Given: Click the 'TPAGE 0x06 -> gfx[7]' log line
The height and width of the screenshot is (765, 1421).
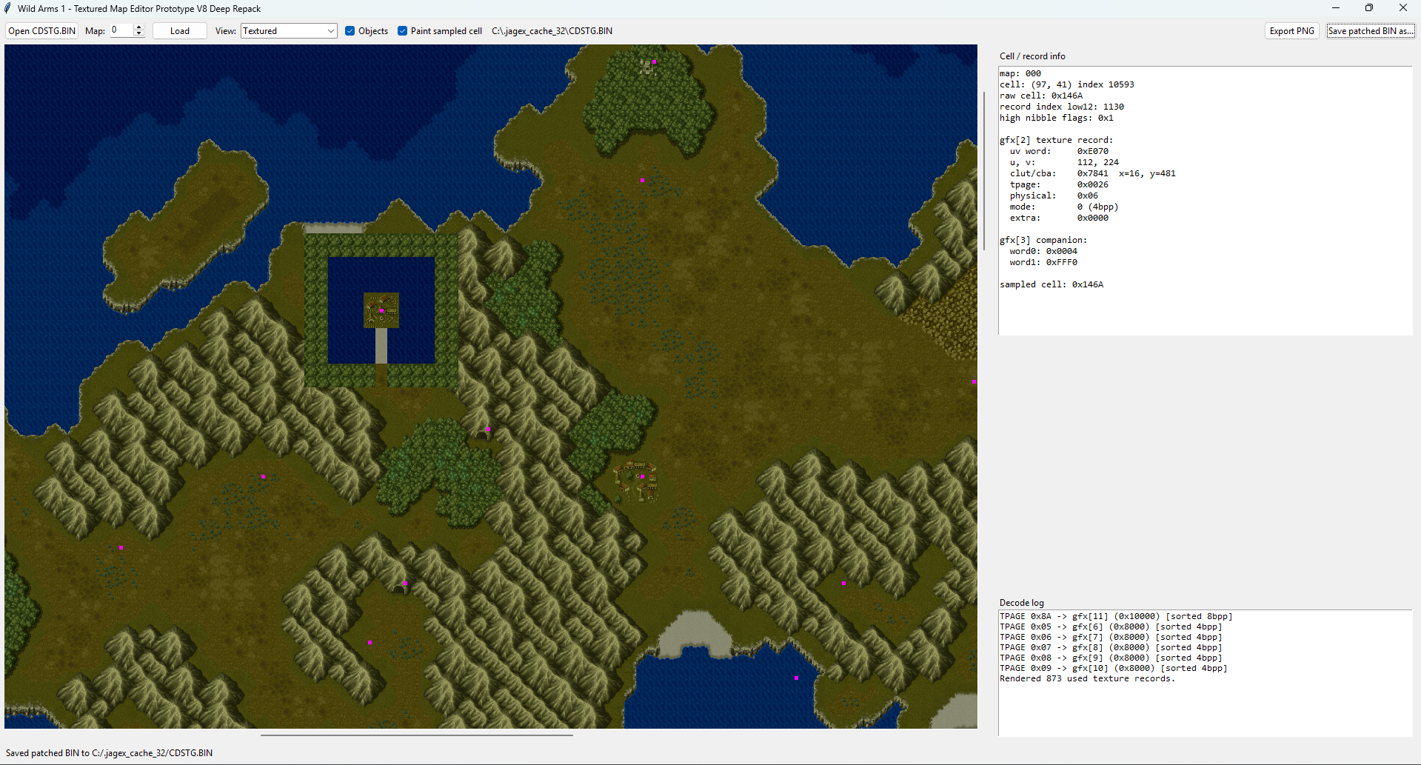Looking at the screenshot, I should (x=1111, y=637).
